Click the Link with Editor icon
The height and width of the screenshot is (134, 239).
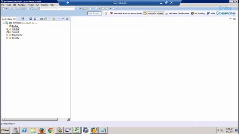click(54, 19)
